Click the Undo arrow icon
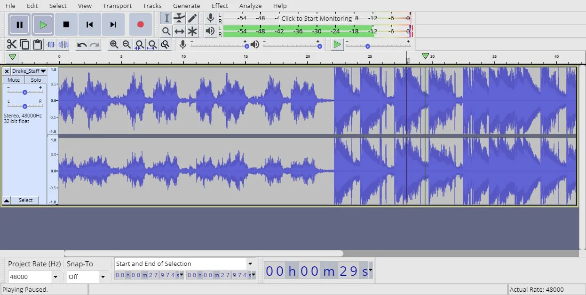Viewport: 586px width, 295px height. pyautogui.click(x=82, y=45)
